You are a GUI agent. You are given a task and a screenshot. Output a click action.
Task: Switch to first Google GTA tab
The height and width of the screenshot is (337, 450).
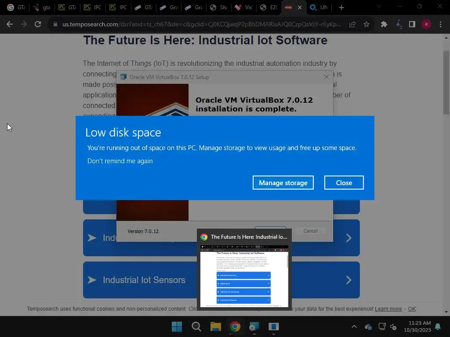tap(16, 7)
